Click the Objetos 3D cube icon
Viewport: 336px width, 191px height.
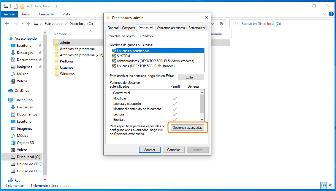point(13,143)
